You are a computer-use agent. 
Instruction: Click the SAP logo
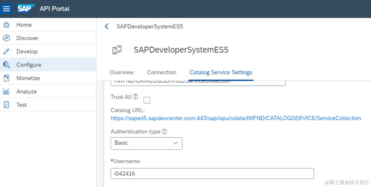(26, 9)
